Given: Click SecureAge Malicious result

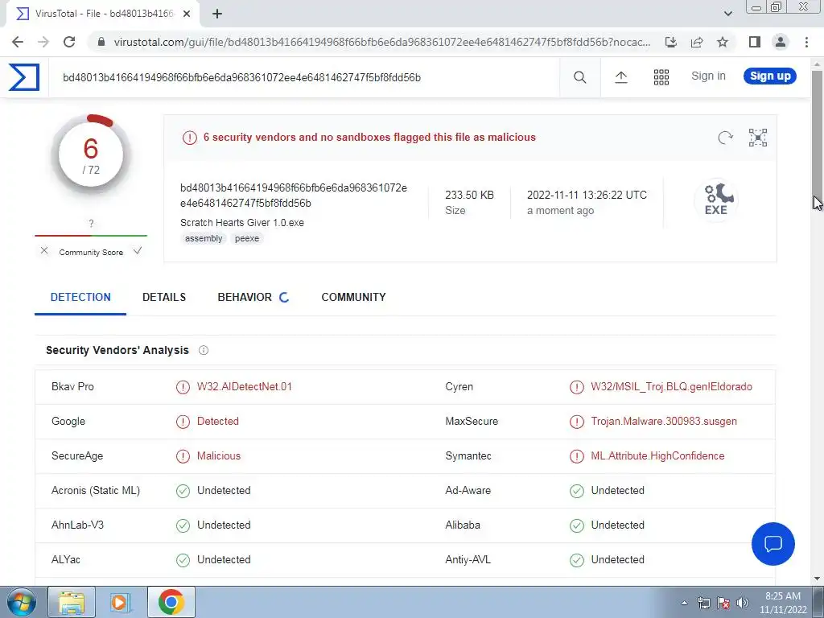Looking at the screenshot, I should [x=219, y=456].
